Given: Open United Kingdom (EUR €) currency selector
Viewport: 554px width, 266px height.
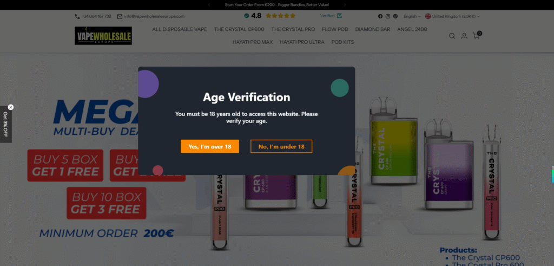Looking at the screenshot, I should 452,16.
